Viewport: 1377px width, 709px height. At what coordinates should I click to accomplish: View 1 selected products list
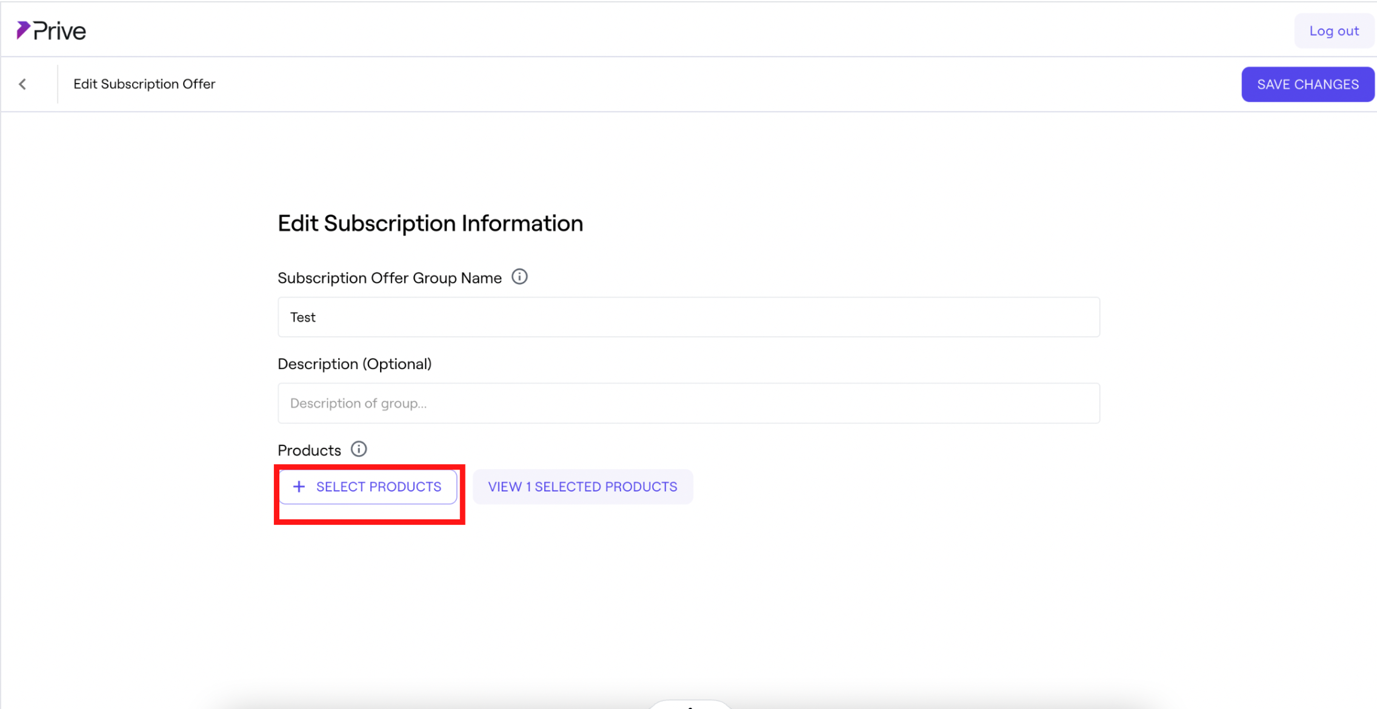point(582,487)
